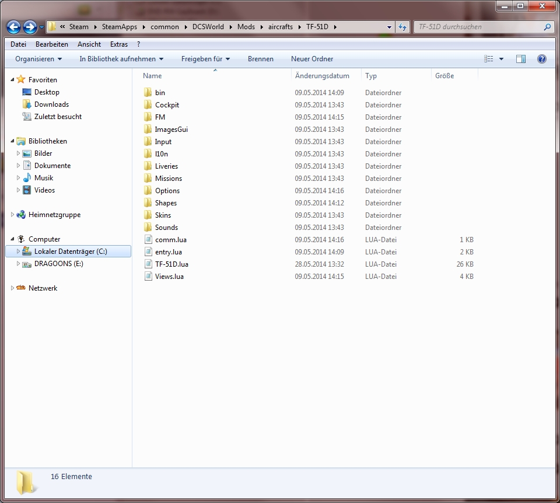Collapse the Computer tree node

[x=12, y=239]
